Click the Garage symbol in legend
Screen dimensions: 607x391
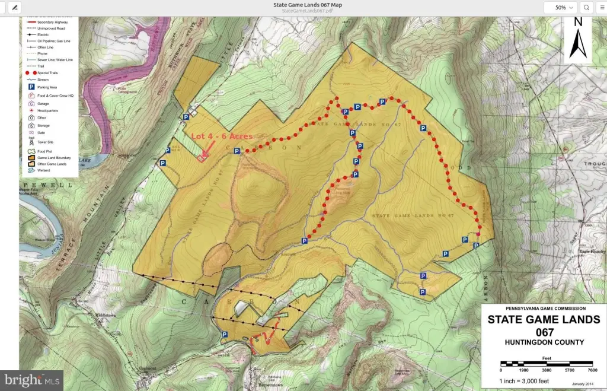pyautogui.click(x=30, y=103)
